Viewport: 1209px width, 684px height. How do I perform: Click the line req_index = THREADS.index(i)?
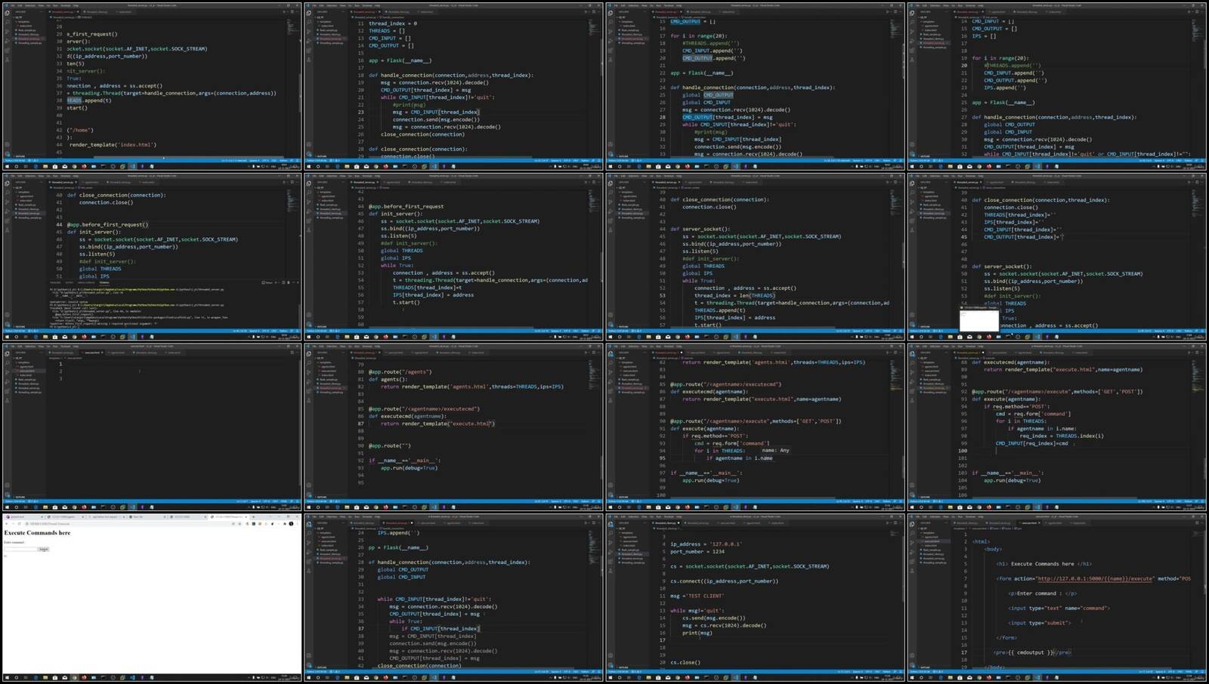1062,436
